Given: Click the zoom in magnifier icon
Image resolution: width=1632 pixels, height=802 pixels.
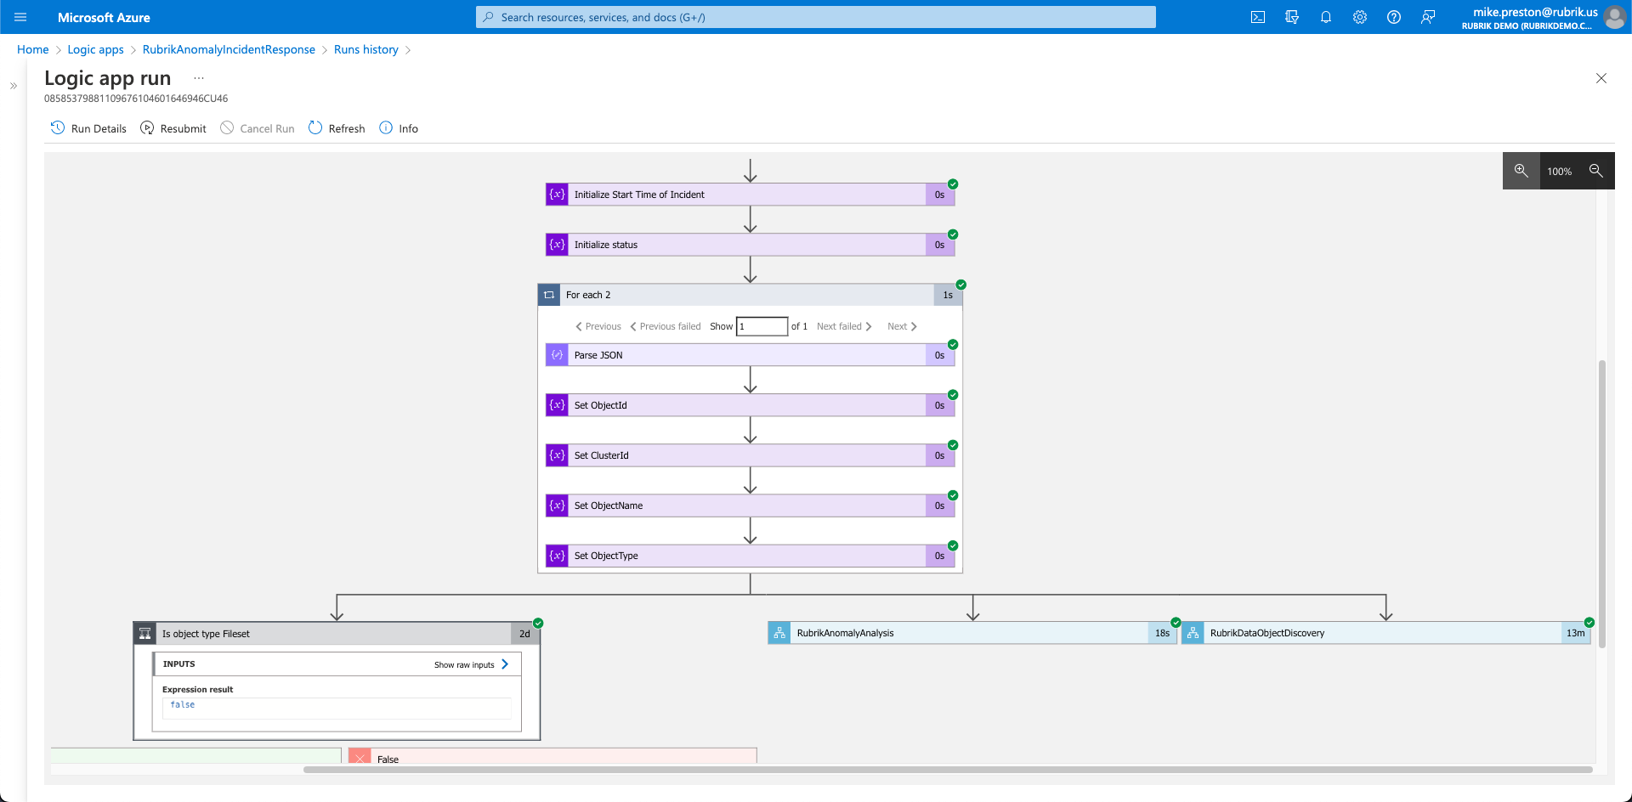Looking at the screenshot, I should tap(1521, 171).
